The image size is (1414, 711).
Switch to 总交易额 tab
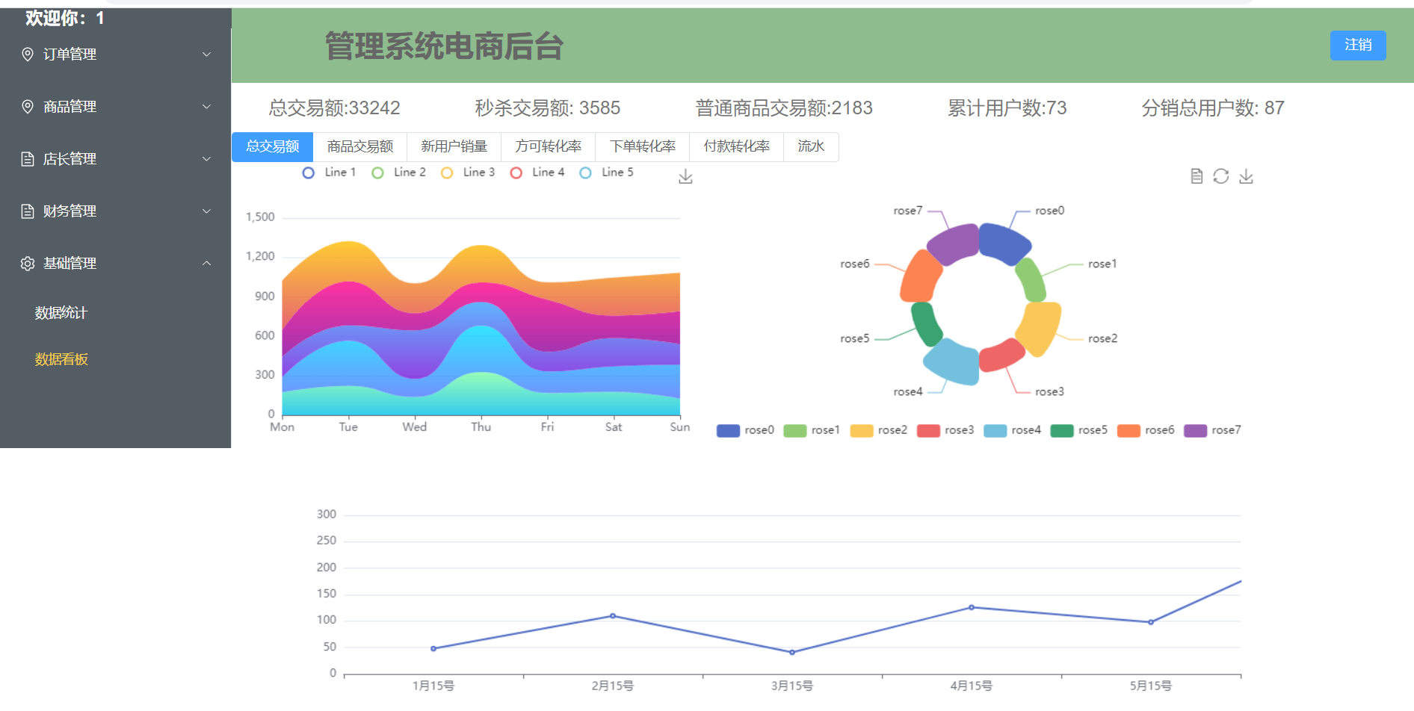pyautogui.click(x=273, y=146)
